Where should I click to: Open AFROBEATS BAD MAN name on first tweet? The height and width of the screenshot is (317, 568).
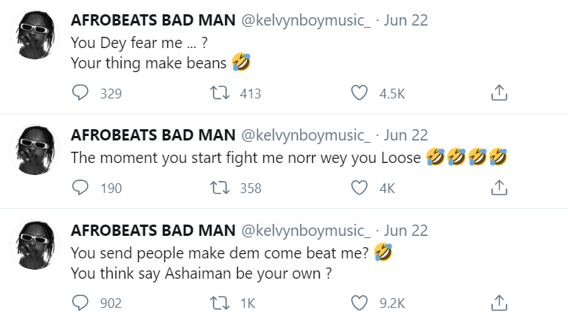150,20
